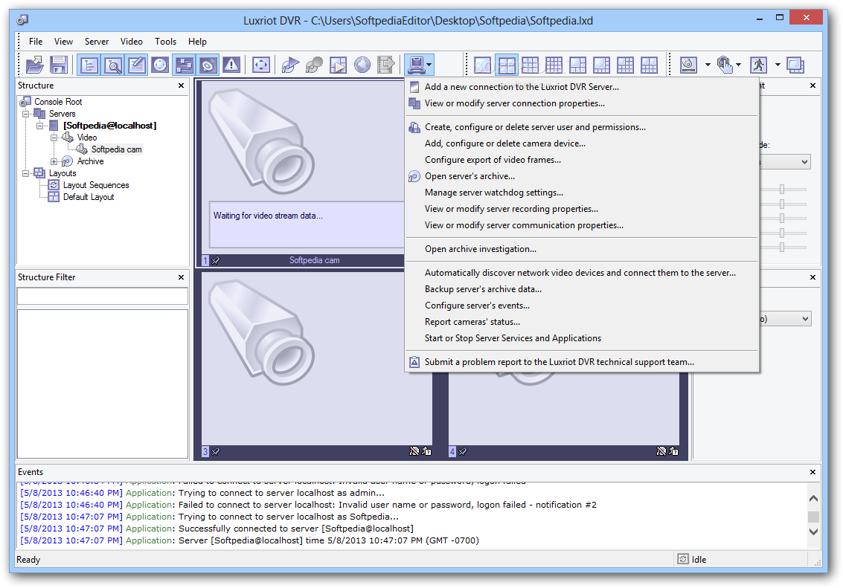Toggle the warning triangle events button
843x588 pixels.
point(231,65)
